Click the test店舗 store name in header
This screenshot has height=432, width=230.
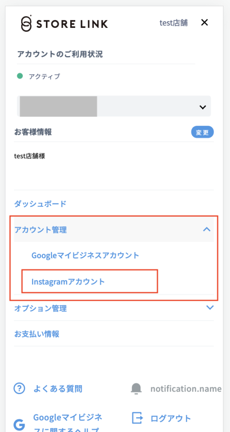[174, 23]
